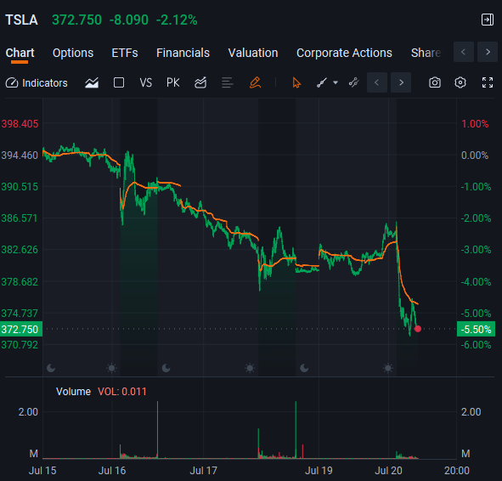Click the sun session marker near Jul 16
Viewport: 502px width, 481px height.
click(111, 368)
